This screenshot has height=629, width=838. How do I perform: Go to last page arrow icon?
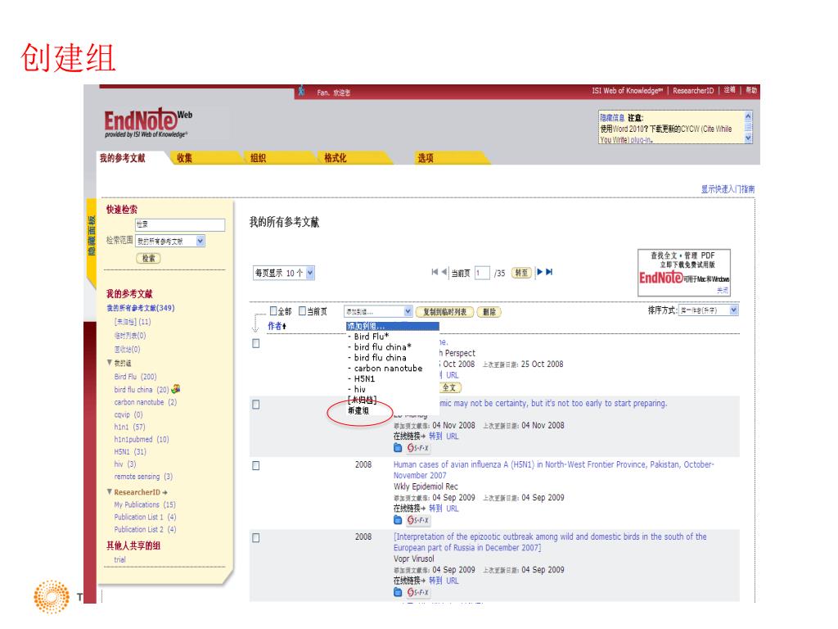click(549, 272)
